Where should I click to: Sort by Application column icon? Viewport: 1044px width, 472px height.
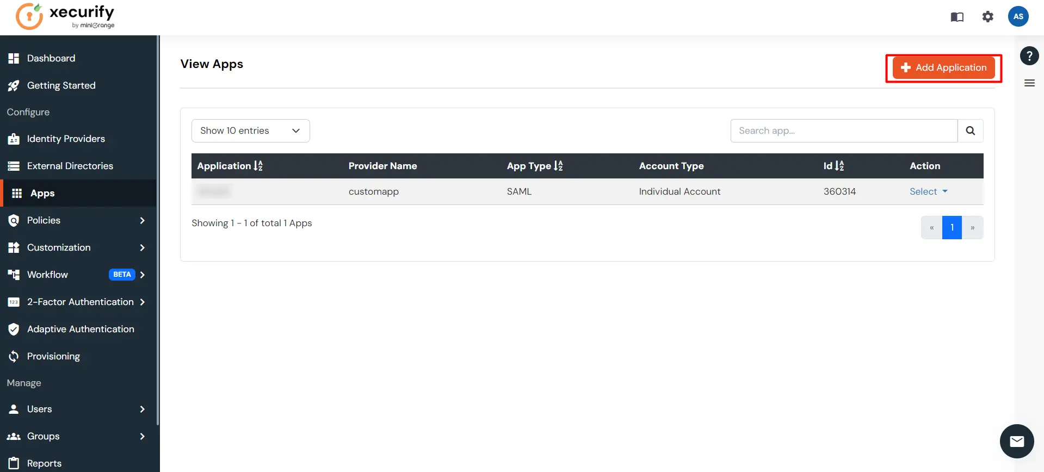(258, 166)
